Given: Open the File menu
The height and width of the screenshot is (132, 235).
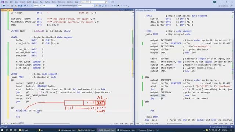Looking at the screenshot, I should point(6,2).
